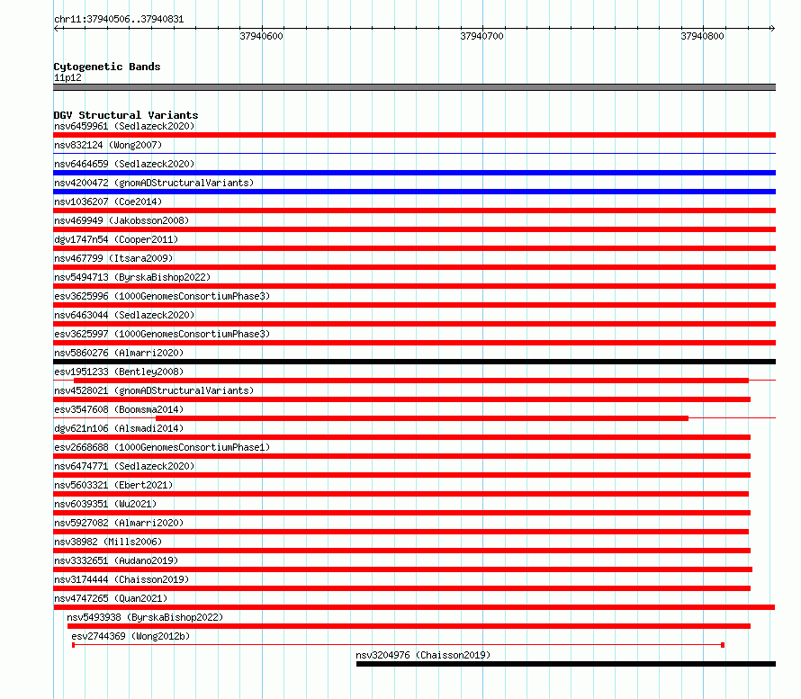Select nsv38982 (Mills2006) label
The height and width of the screenshot is (699, 801).
coord(108,542)
